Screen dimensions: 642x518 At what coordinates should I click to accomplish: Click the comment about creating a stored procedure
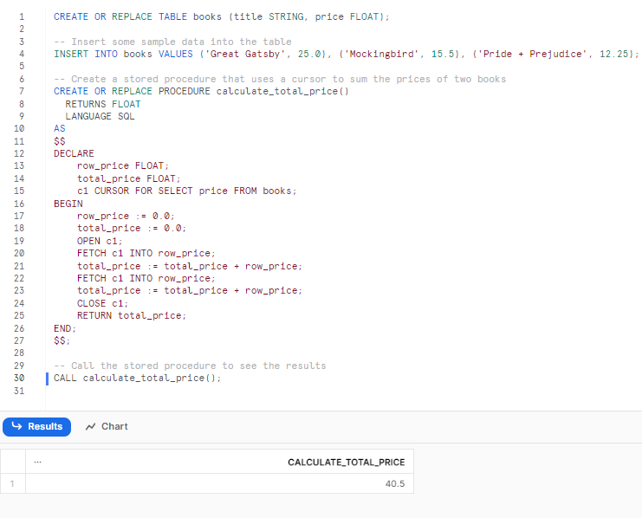[280, 79]
